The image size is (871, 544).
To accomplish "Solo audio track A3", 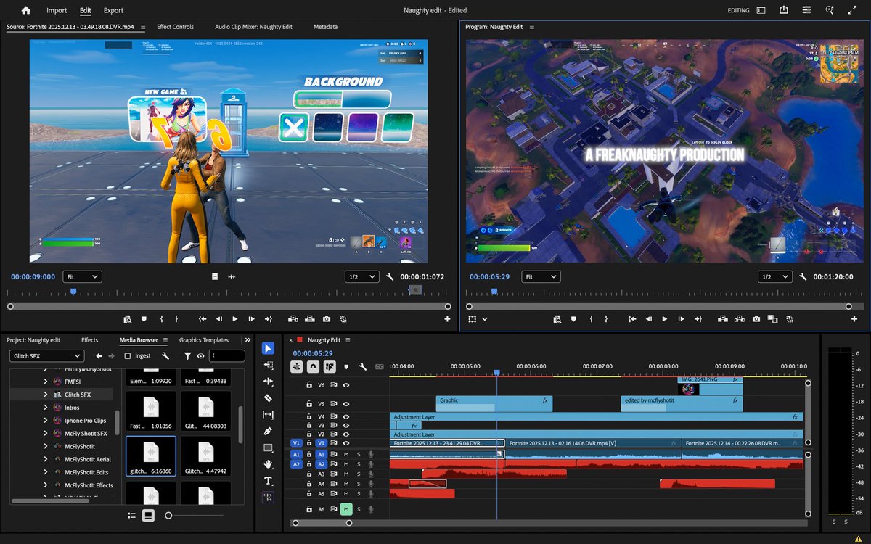I will (x=359, y=474).
